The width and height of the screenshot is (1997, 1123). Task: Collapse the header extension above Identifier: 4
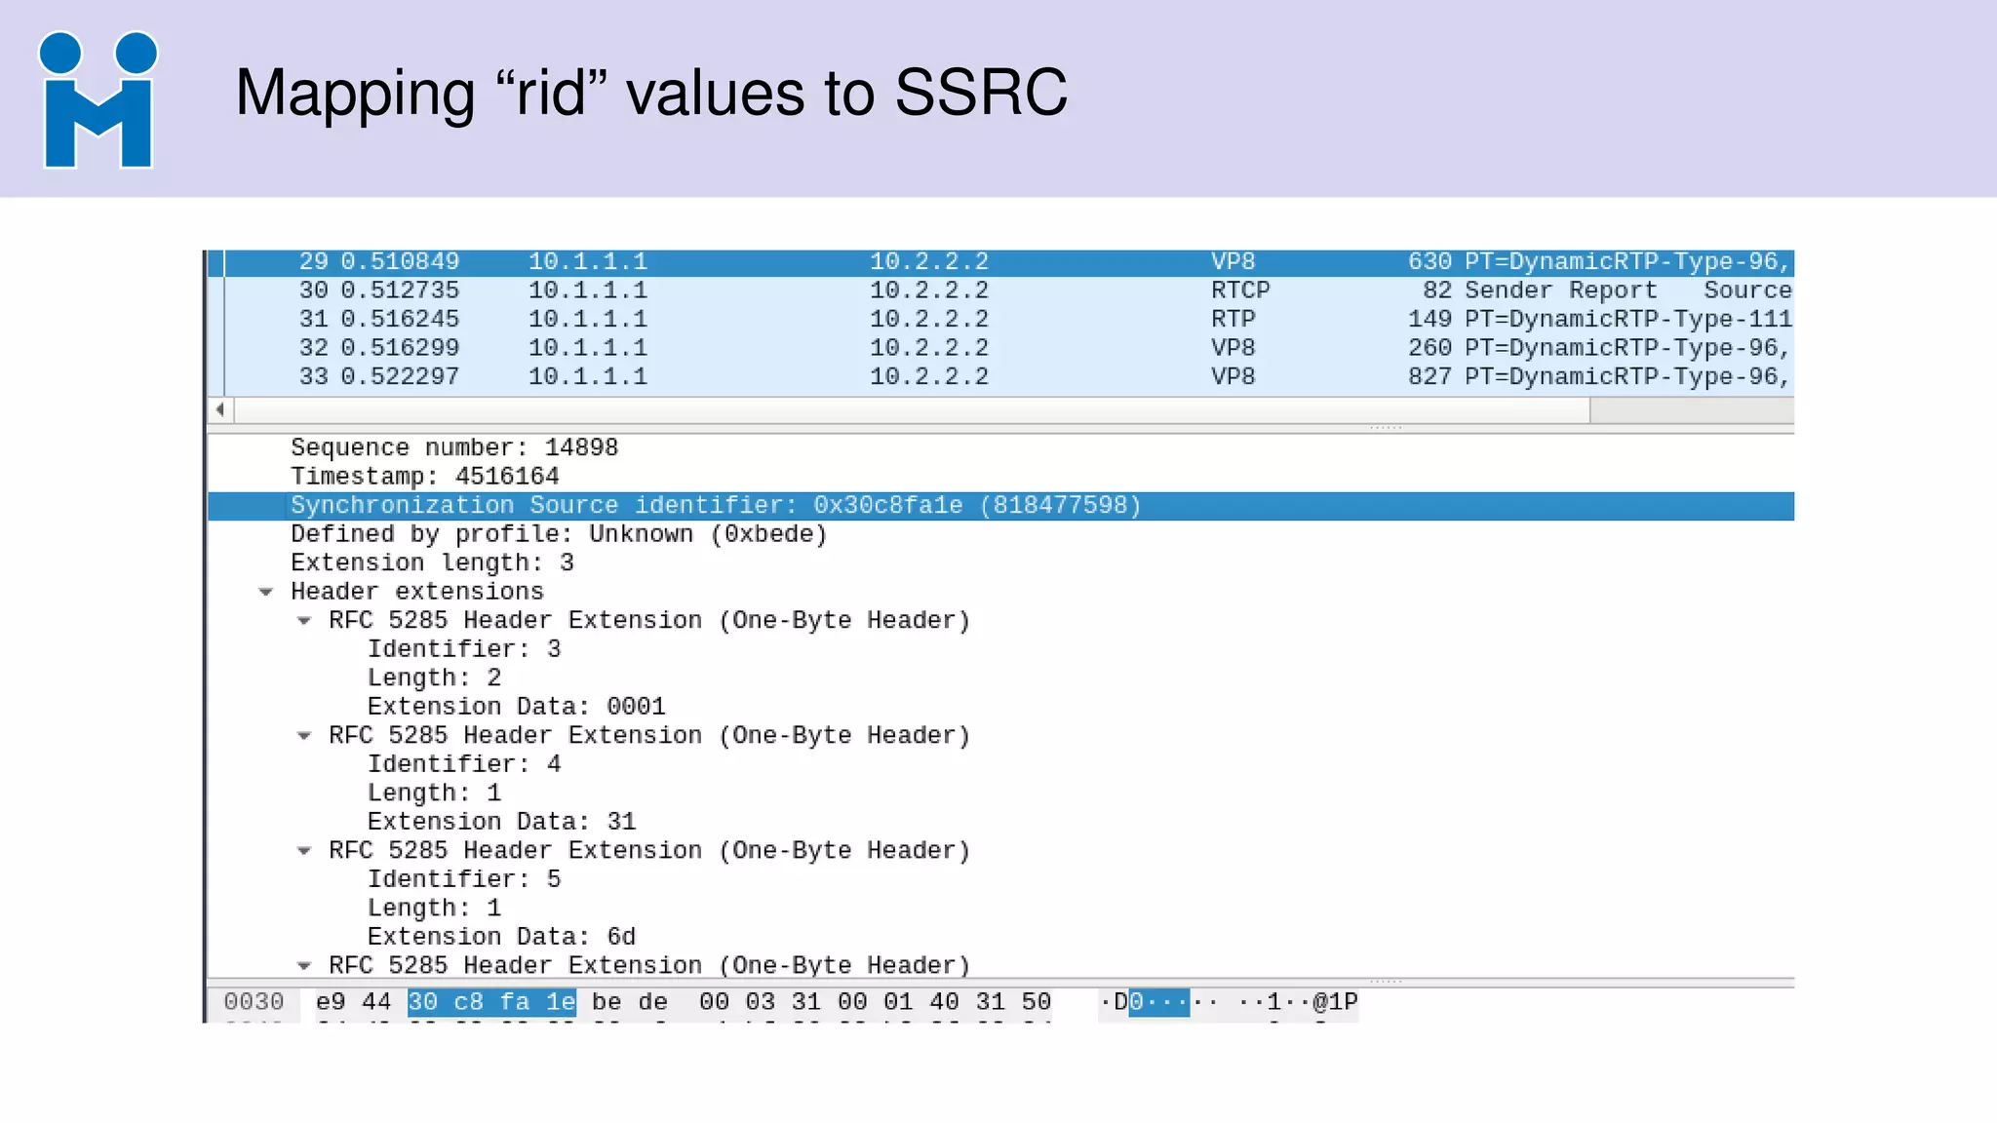click(304, 736)
